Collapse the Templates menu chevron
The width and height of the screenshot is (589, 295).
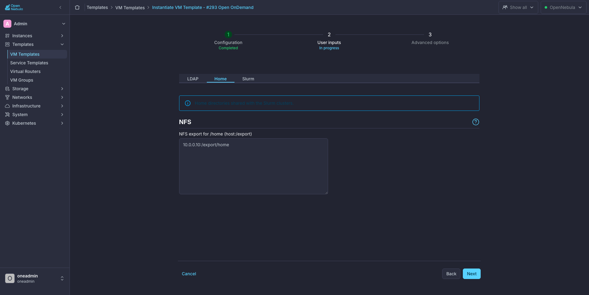click(x=62, y=44)
